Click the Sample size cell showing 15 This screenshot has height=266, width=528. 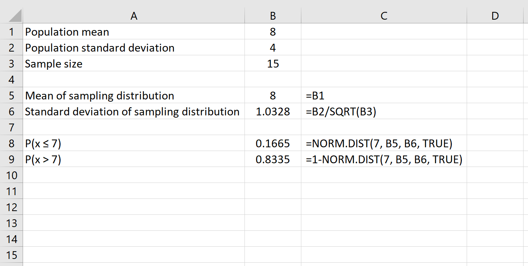(272, 63)
